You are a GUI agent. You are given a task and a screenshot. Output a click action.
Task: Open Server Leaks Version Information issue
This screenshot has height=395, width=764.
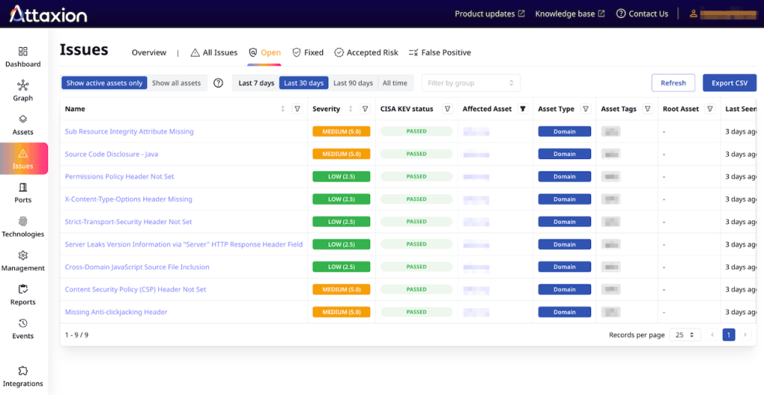click(x=184, y=244)
